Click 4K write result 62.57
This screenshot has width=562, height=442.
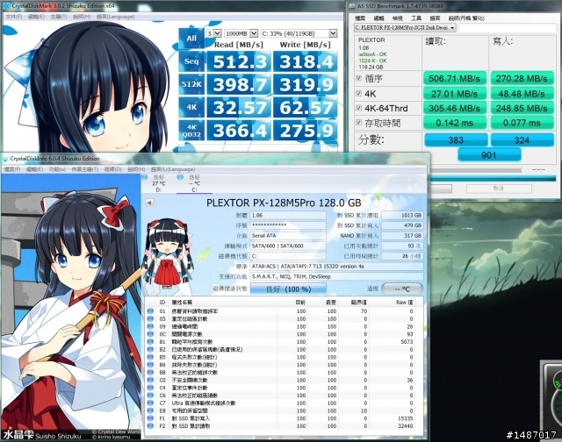[x=306, y=107]
